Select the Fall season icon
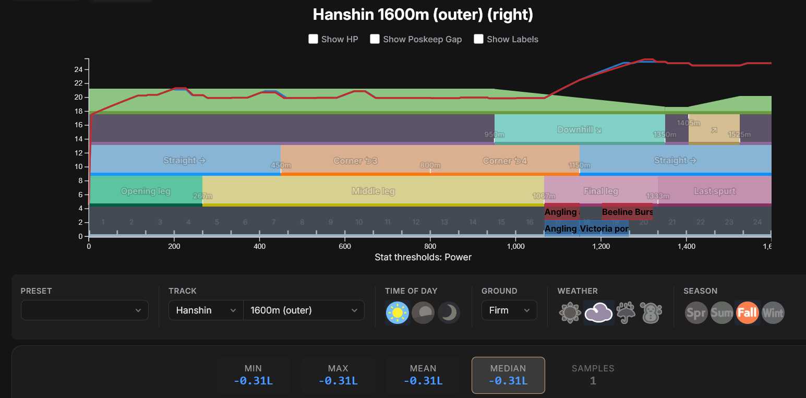This screenshot has width=806, height=398. [747, 313]
